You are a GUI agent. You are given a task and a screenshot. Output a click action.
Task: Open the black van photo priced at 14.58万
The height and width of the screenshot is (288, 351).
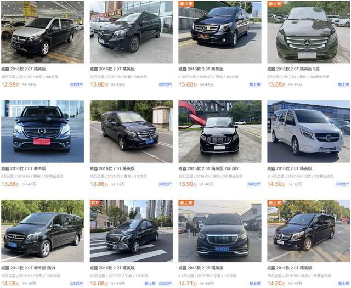pos(43,231)
